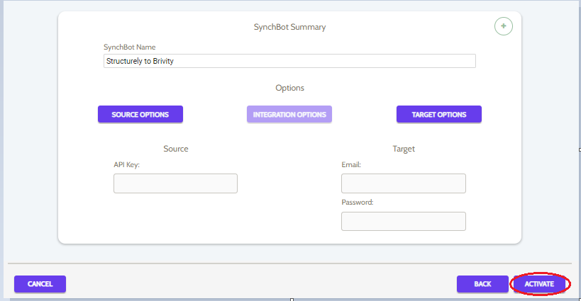Select the Options section label

click(289, 88)
